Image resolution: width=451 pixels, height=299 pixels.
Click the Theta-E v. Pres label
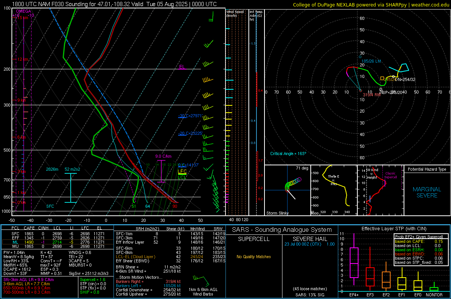tap(333, 180)
